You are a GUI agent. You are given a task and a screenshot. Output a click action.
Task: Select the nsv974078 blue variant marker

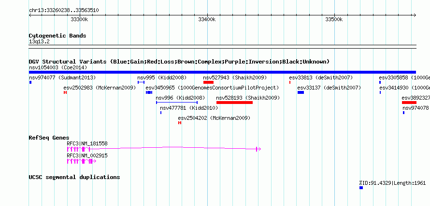coord(404,113)
